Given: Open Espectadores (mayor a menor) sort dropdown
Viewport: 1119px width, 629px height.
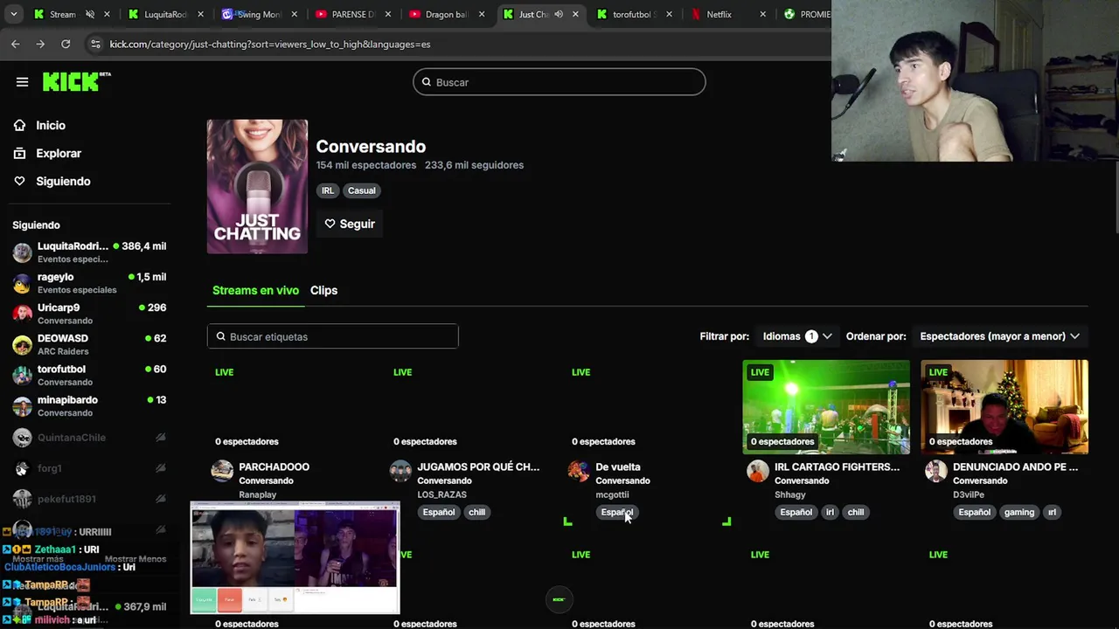Looking at the screenshot, I should [x=1000, y=336].
